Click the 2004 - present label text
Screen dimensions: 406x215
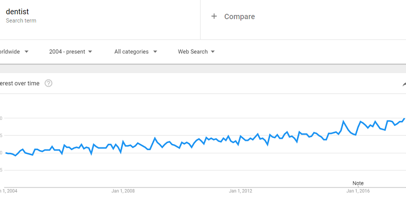(67, 52)
